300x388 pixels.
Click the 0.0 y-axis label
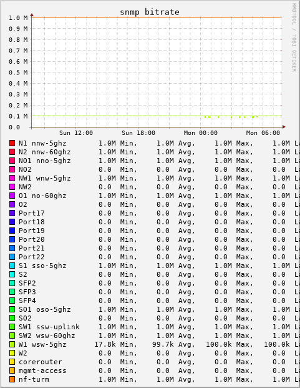[x=14, y=127]
